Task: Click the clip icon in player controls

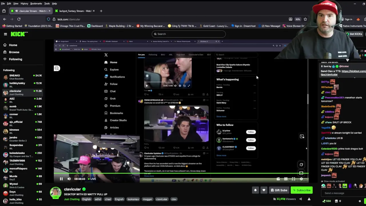Action: (x=278, y=179)
